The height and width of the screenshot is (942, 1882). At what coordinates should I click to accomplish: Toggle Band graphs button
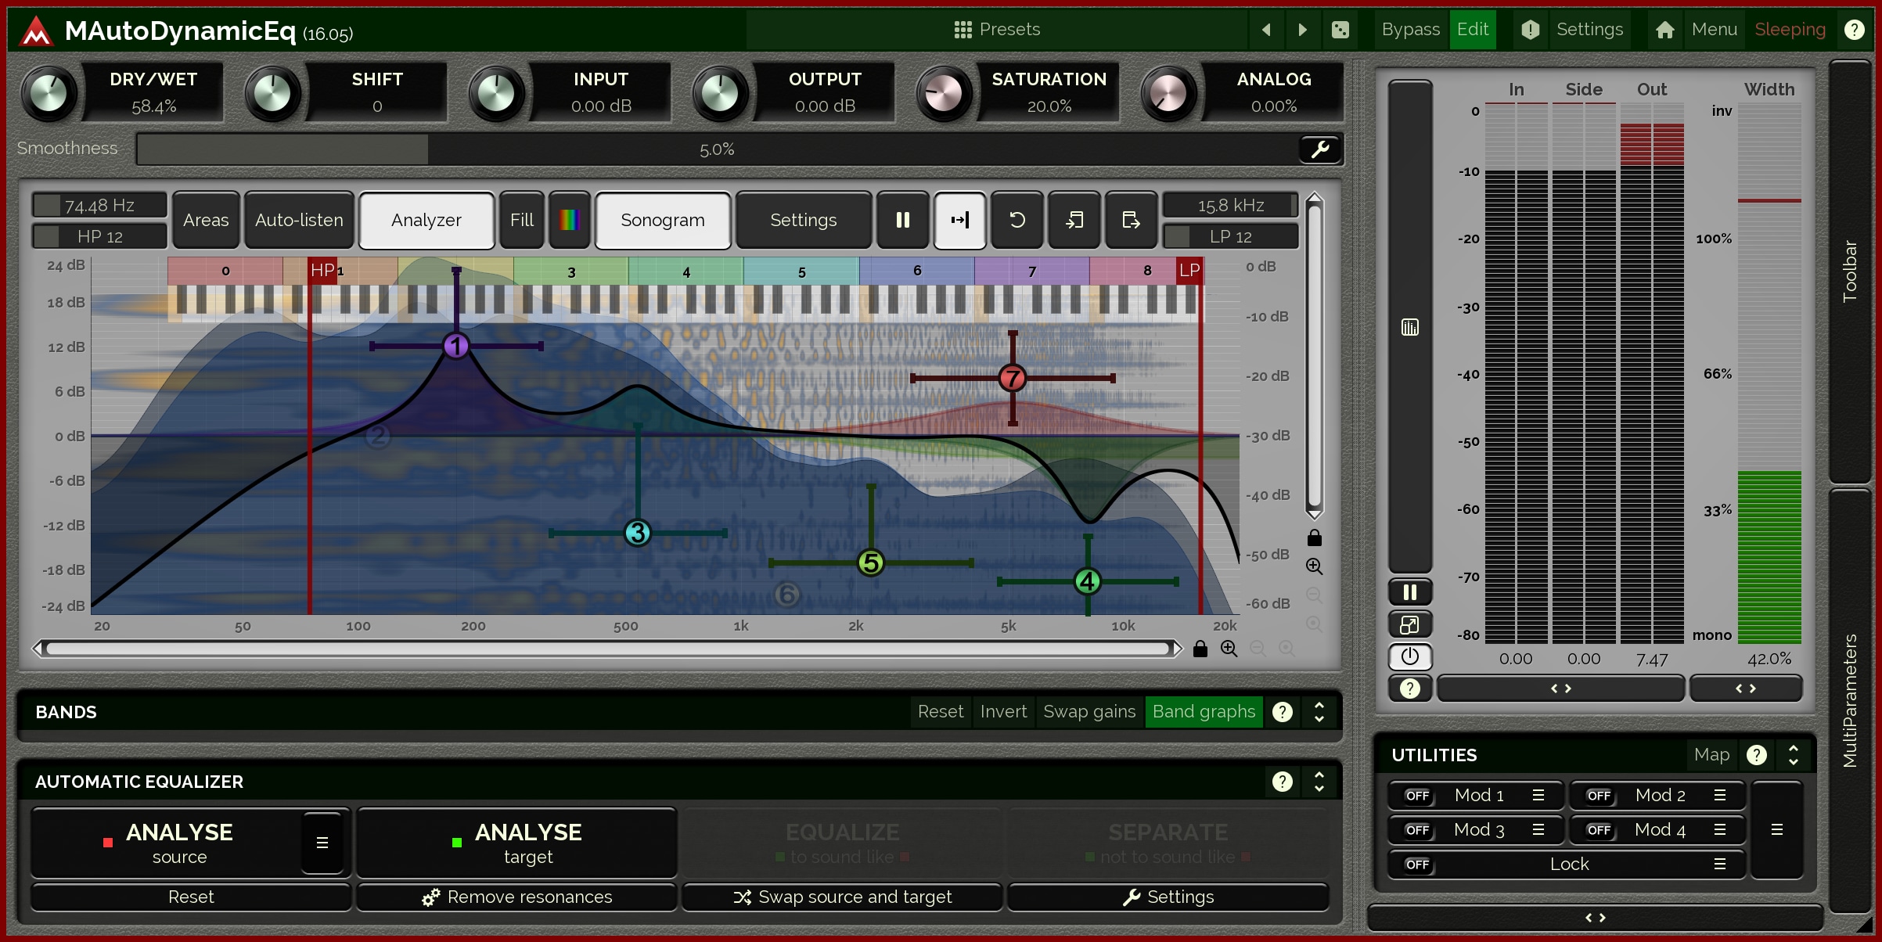1204,712
